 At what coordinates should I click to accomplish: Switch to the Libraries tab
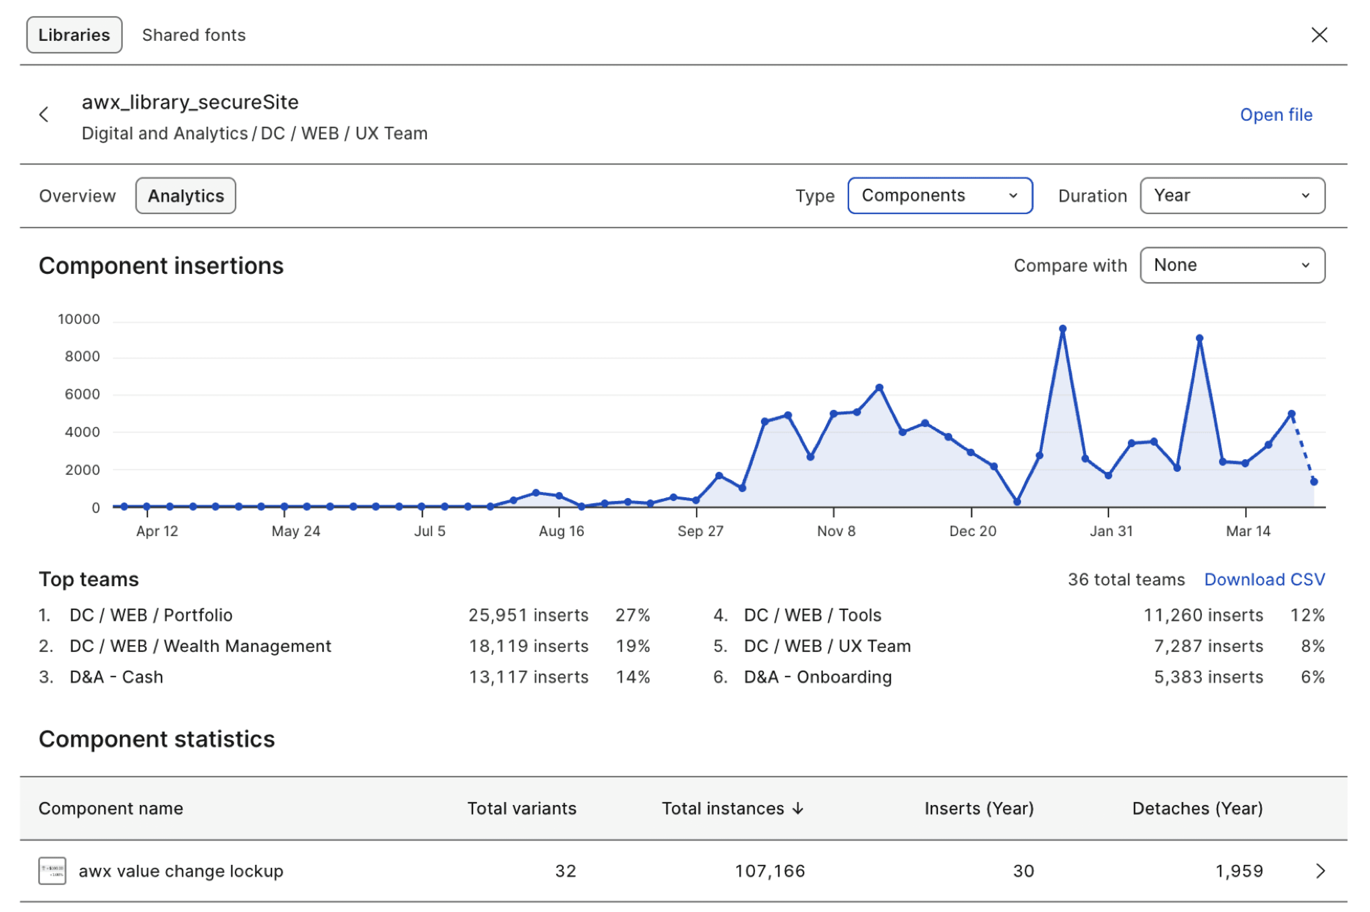tap(74, 35)
